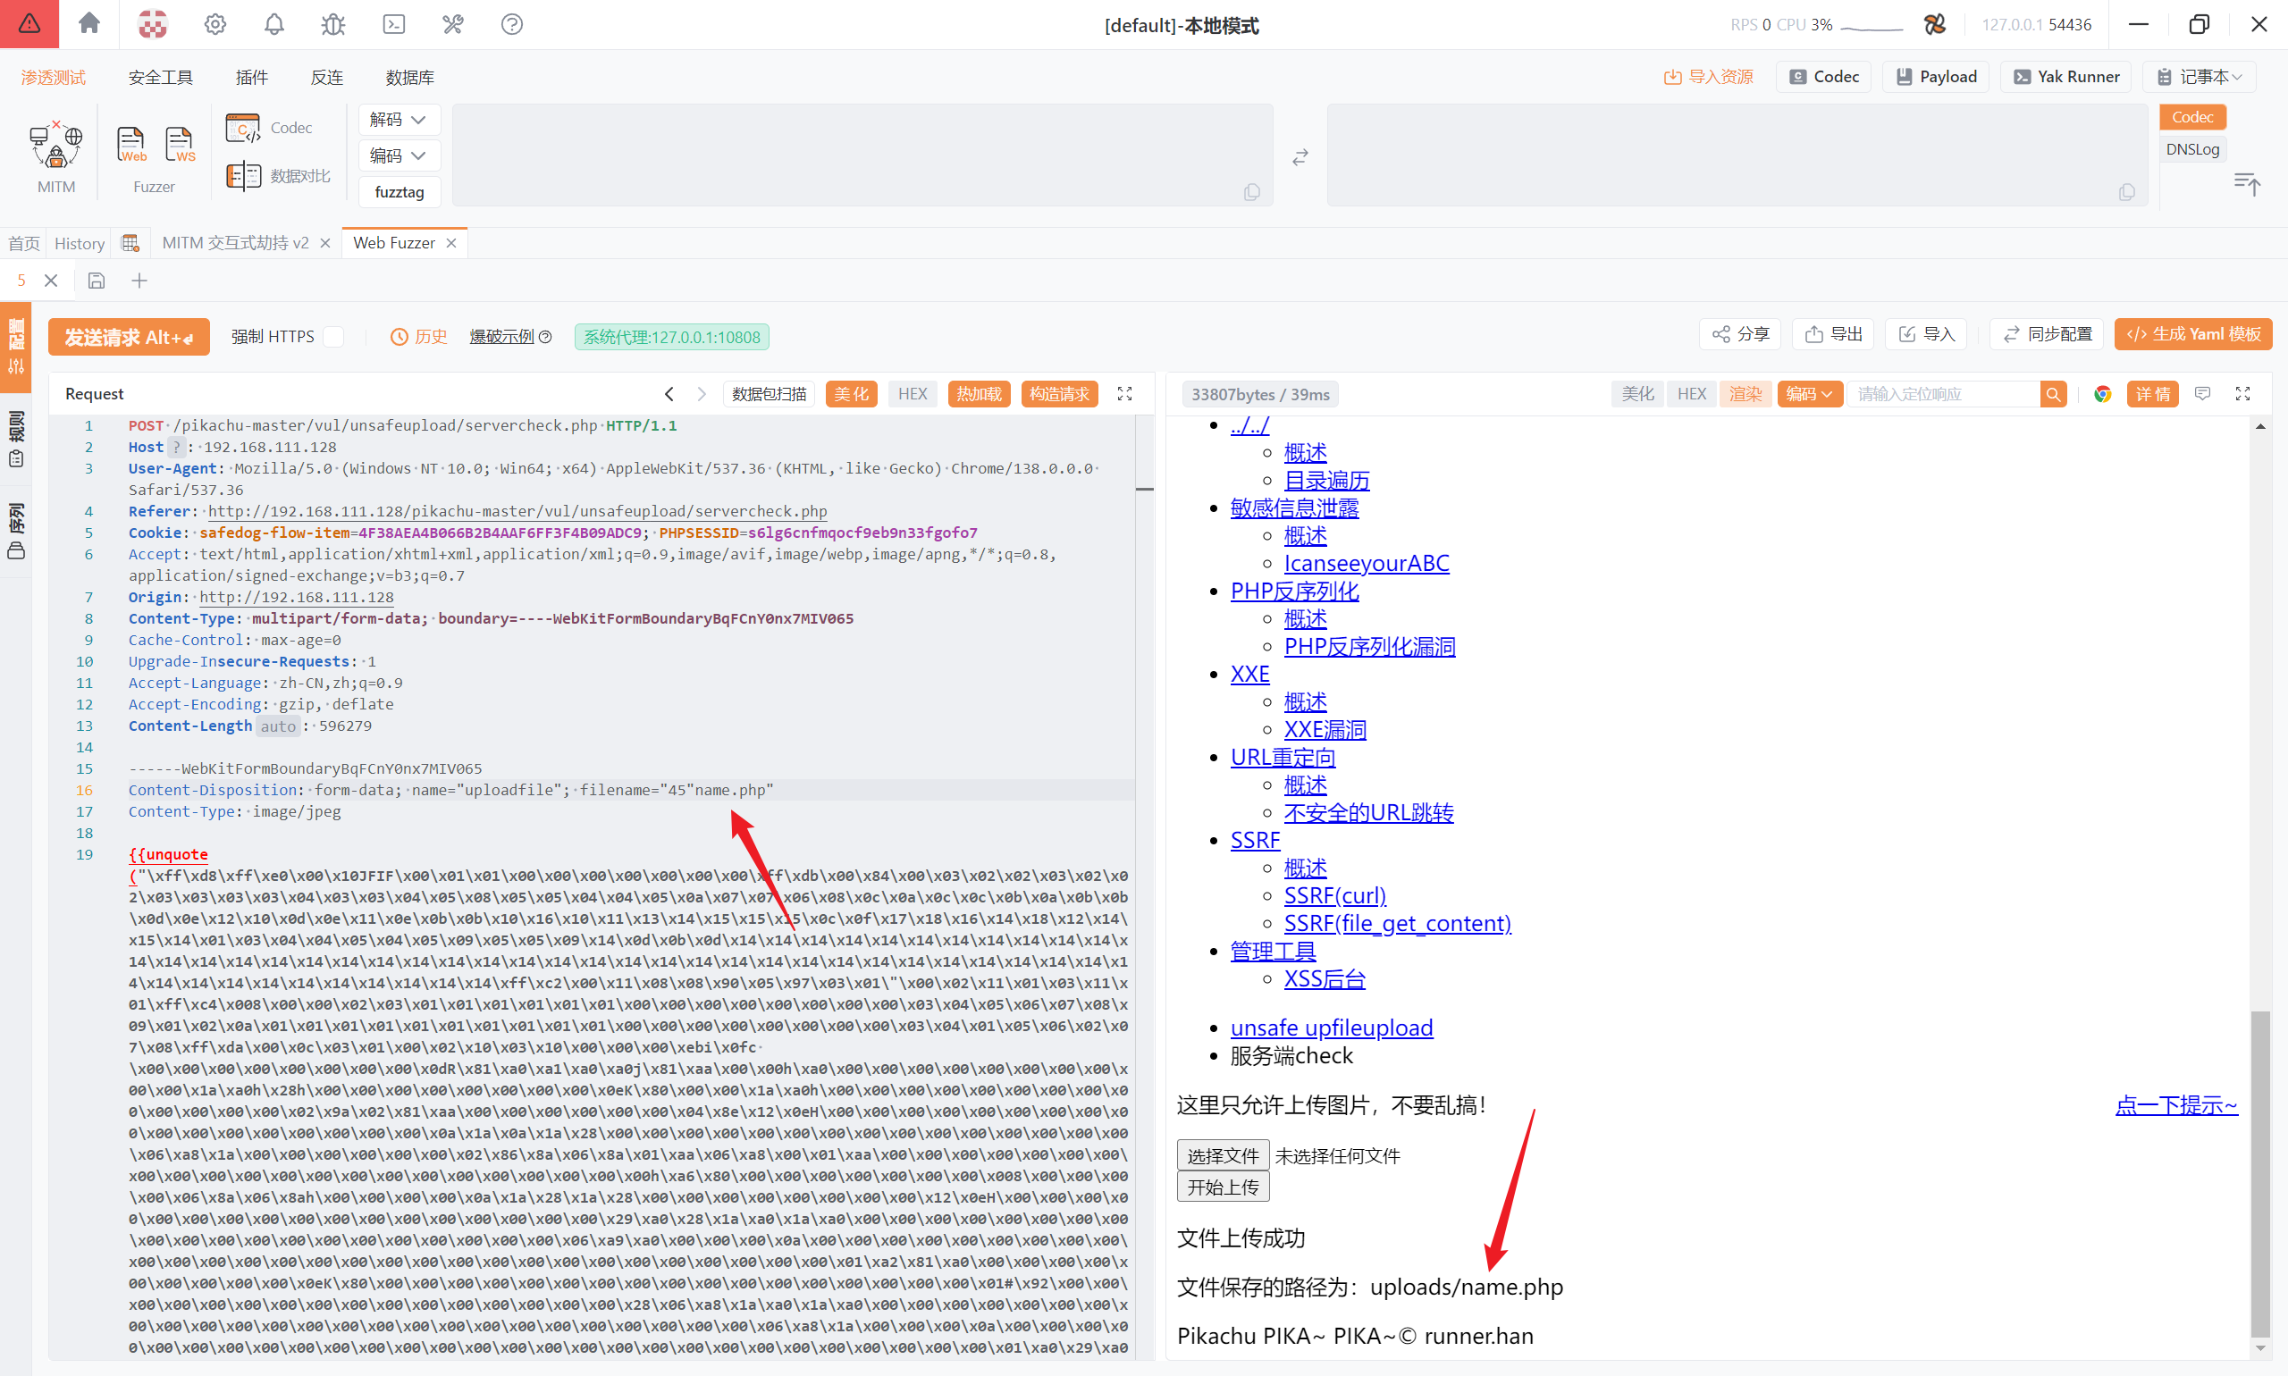Toggle the HEX view for the request
Screen dimensions: 2288x1376
912,394
